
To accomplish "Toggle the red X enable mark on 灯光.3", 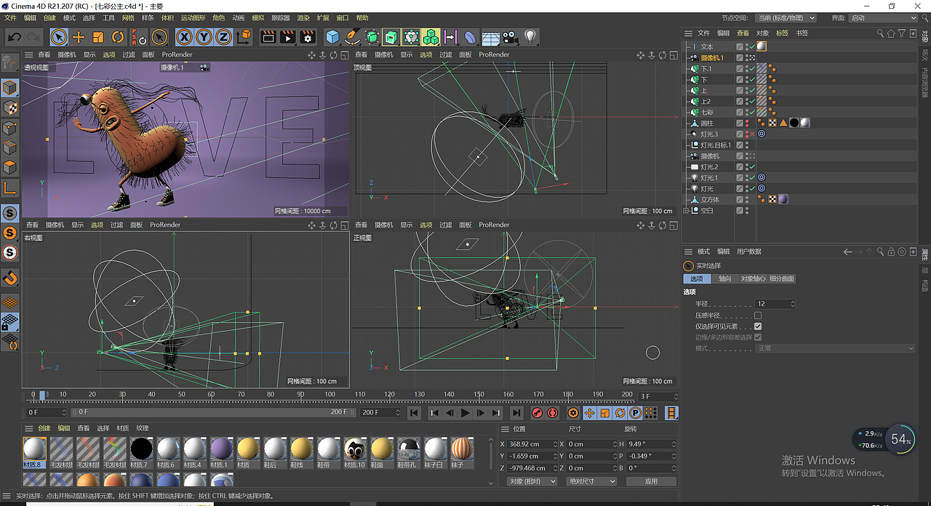I will (x=752, y=134).
